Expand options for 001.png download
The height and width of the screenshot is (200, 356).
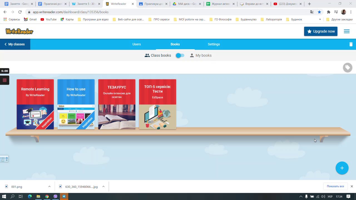coord(49,187)
